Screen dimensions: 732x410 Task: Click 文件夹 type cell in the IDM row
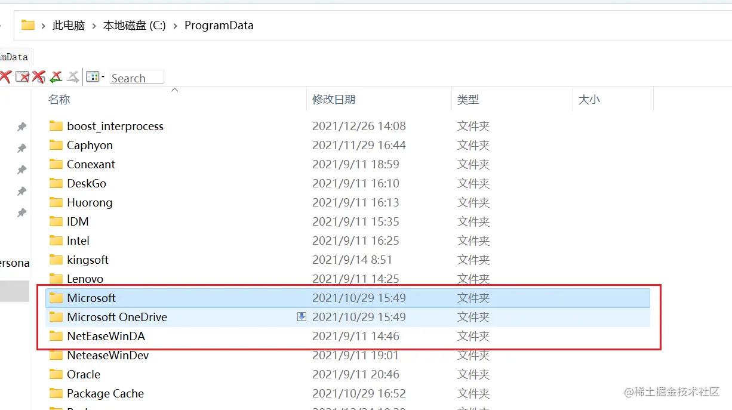point(473,221)
